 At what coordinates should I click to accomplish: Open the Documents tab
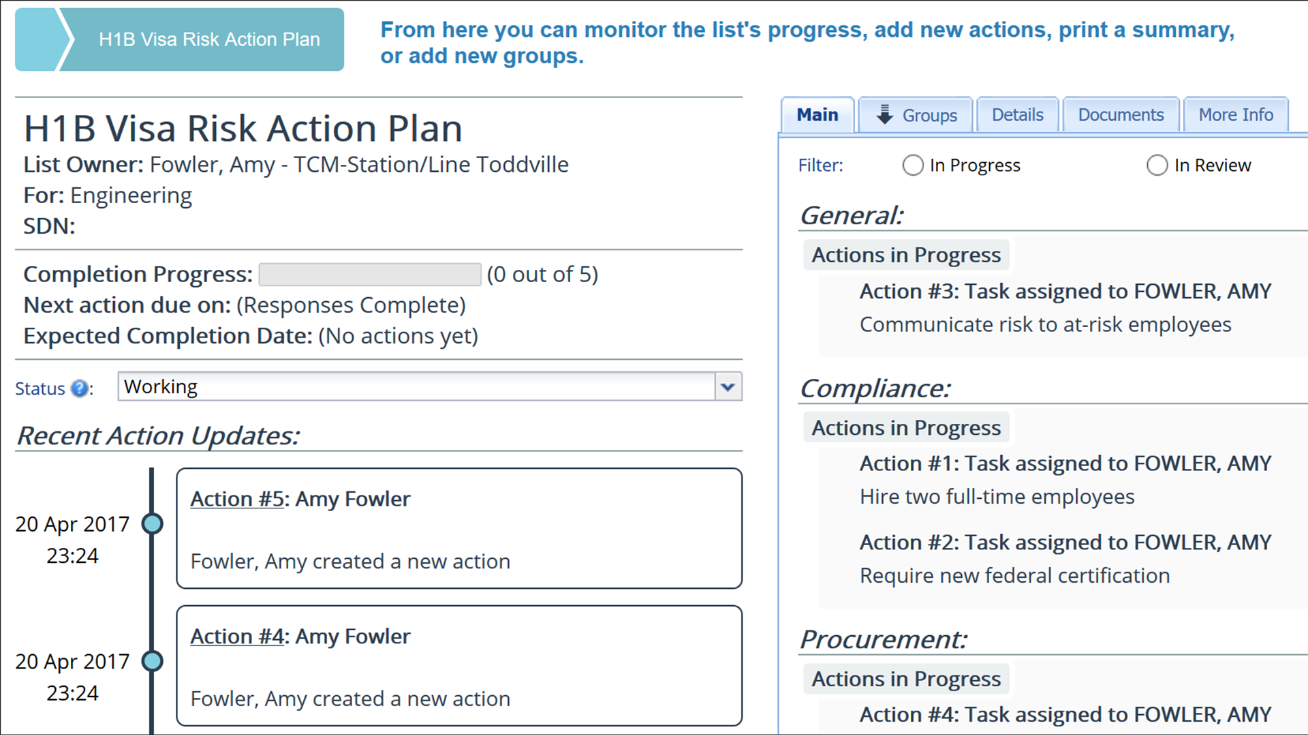(1121, 114)
